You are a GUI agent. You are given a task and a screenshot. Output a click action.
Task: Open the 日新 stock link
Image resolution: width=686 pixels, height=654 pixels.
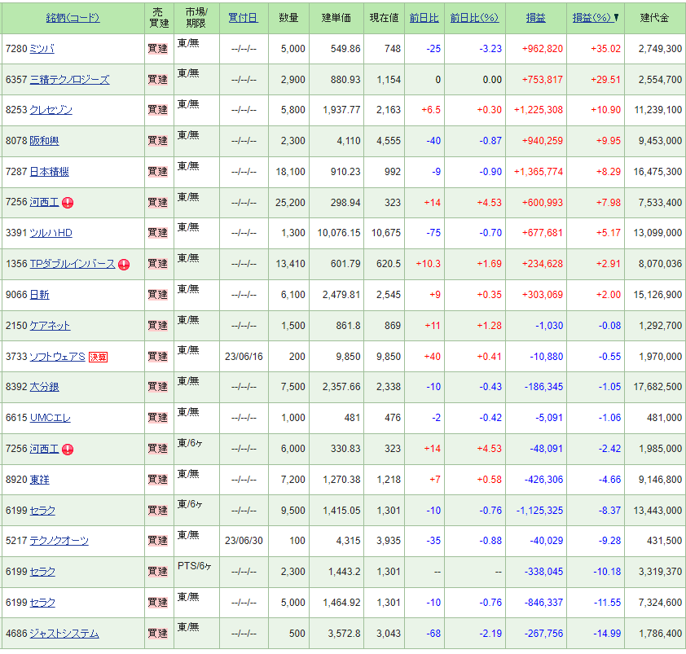click(39, 295)
